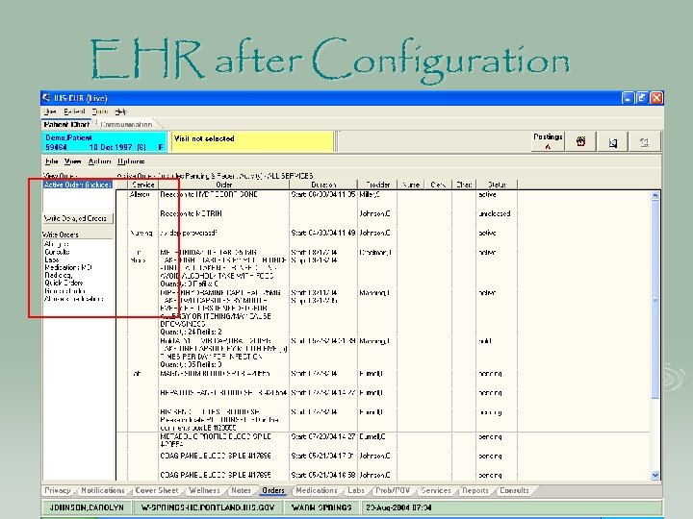Open the patient reminders alarm clock icon
This screenshot has width=693, height=519.
(x=580, y=141)
